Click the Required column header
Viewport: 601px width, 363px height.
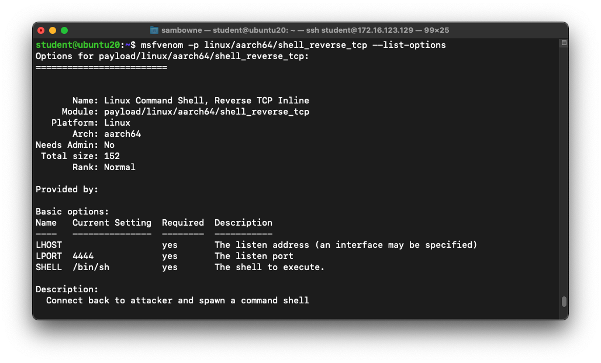[x=183, y=223]
